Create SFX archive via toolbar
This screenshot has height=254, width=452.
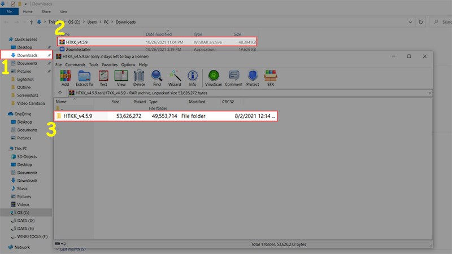pos(271,78)
